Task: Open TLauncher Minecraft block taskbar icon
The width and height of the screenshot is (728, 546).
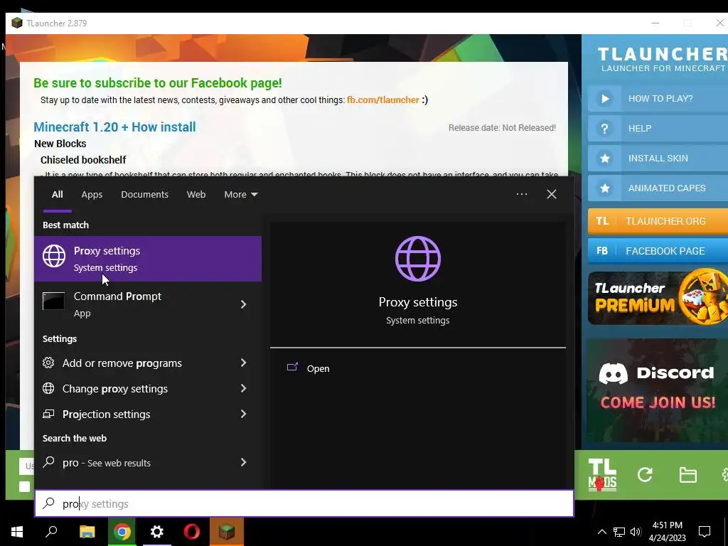Action: coord(227,532)
